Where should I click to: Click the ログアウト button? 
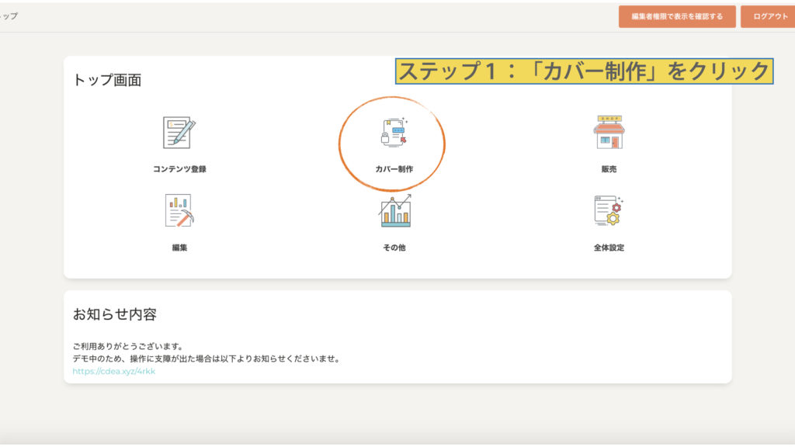pyautogui.click(x=769, y=16)
